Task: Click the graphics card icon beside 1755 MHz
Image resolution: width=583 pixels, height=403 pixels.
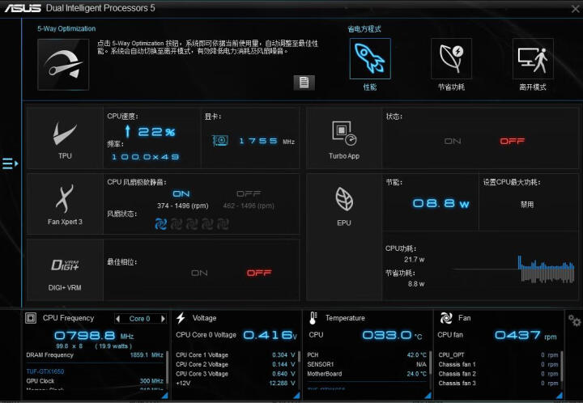Action: pyautogui.click(x=220, y=140)
